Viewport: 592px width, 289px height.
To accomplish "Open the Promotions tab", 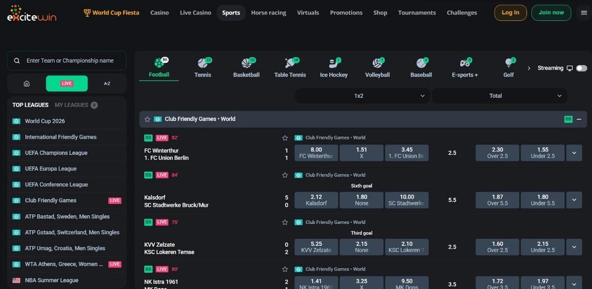I will [346, 13].
